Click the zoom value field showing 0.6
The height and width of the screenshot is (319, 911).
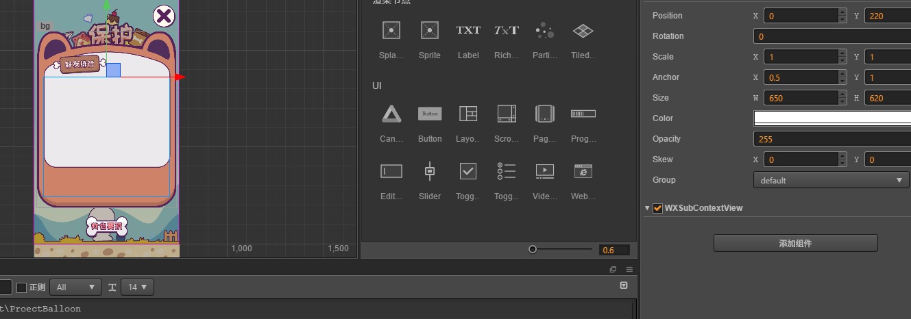point(614,250)
